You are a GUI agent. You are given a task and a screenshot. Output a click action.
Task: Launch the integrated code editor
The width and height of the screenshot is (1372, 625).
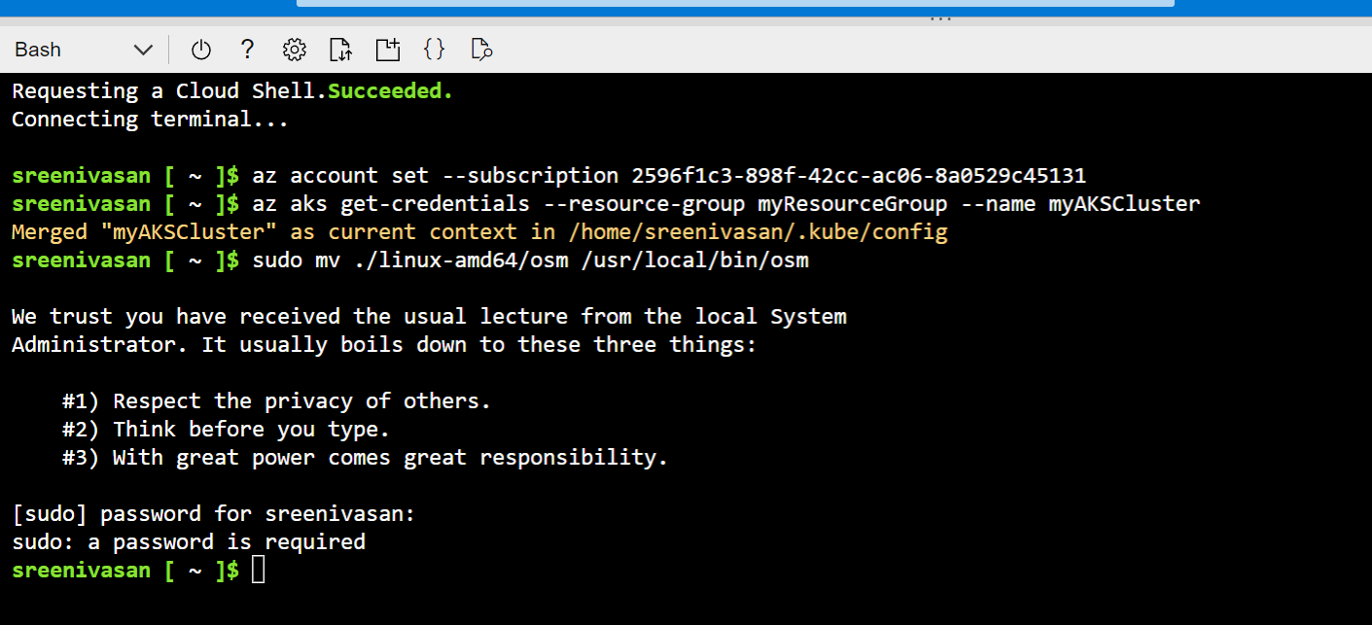(x=435, y=49)
